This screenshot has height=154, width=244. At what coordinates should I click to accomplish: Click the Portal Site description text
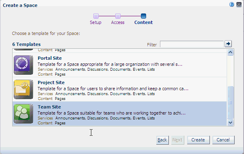110,64
